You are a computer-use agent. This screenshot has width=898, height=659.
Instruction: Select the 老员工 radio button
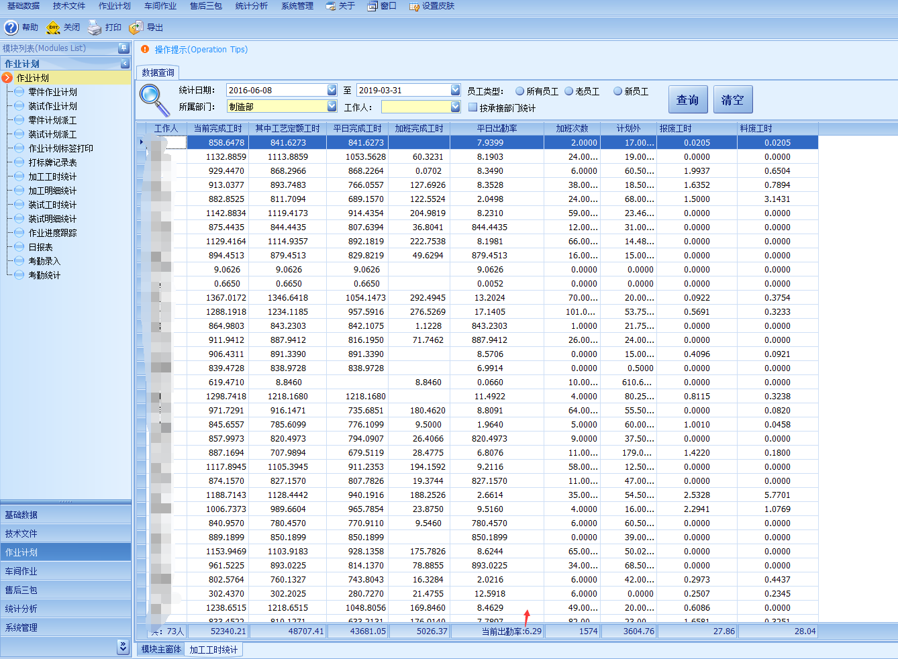(569, 91)
